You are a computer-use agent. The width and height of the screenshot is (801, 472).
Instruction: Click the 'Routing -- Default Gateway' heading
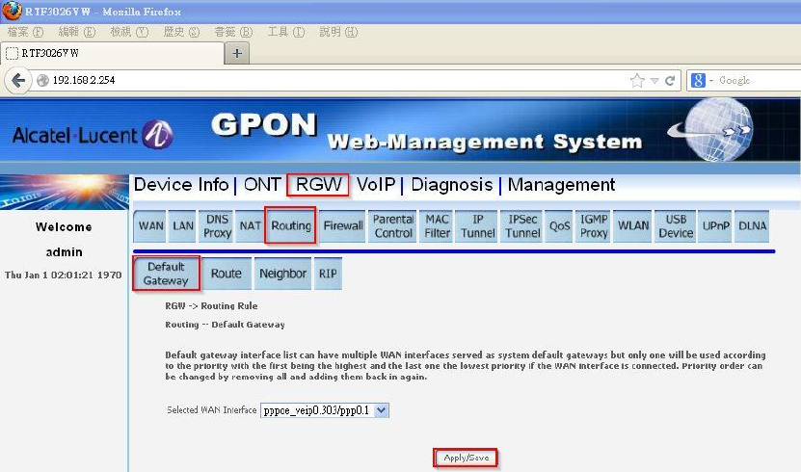click(x=225, y=325)
